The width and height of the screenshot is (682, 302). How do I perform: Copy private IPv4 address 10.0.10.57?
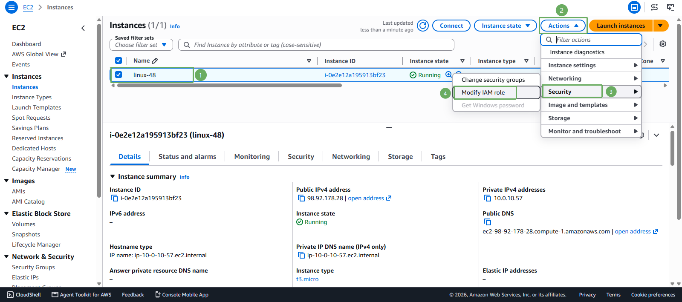tap(488, 198)
